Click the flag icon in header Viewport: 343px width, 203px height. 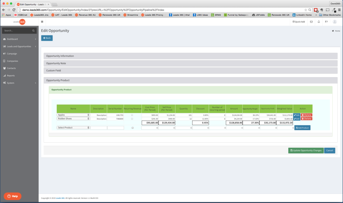326,22
